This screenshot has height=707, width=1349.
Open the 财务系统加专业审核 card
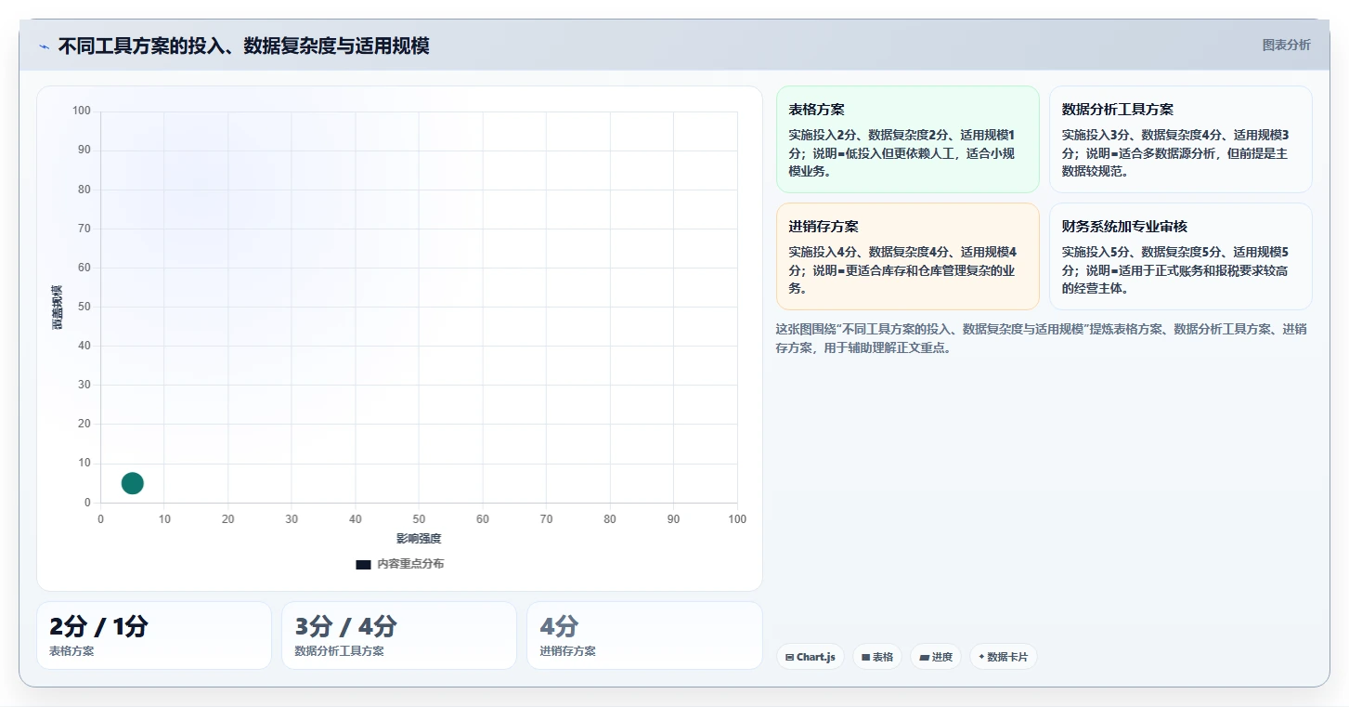click(x=1180, y=256)
